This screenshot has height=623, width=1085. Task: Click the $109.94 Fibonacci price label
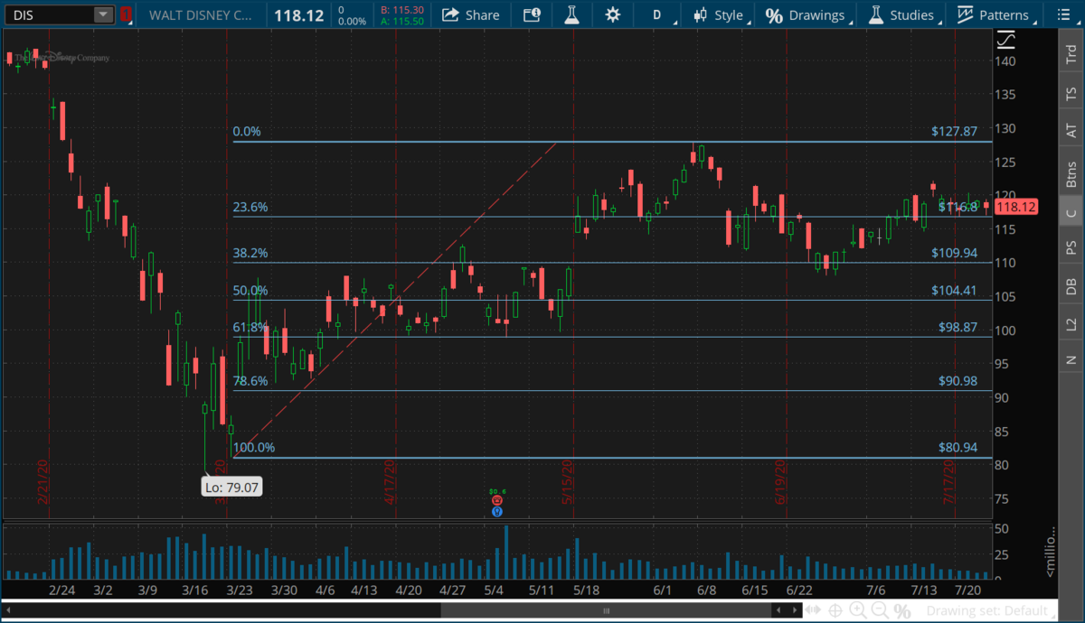955,253
